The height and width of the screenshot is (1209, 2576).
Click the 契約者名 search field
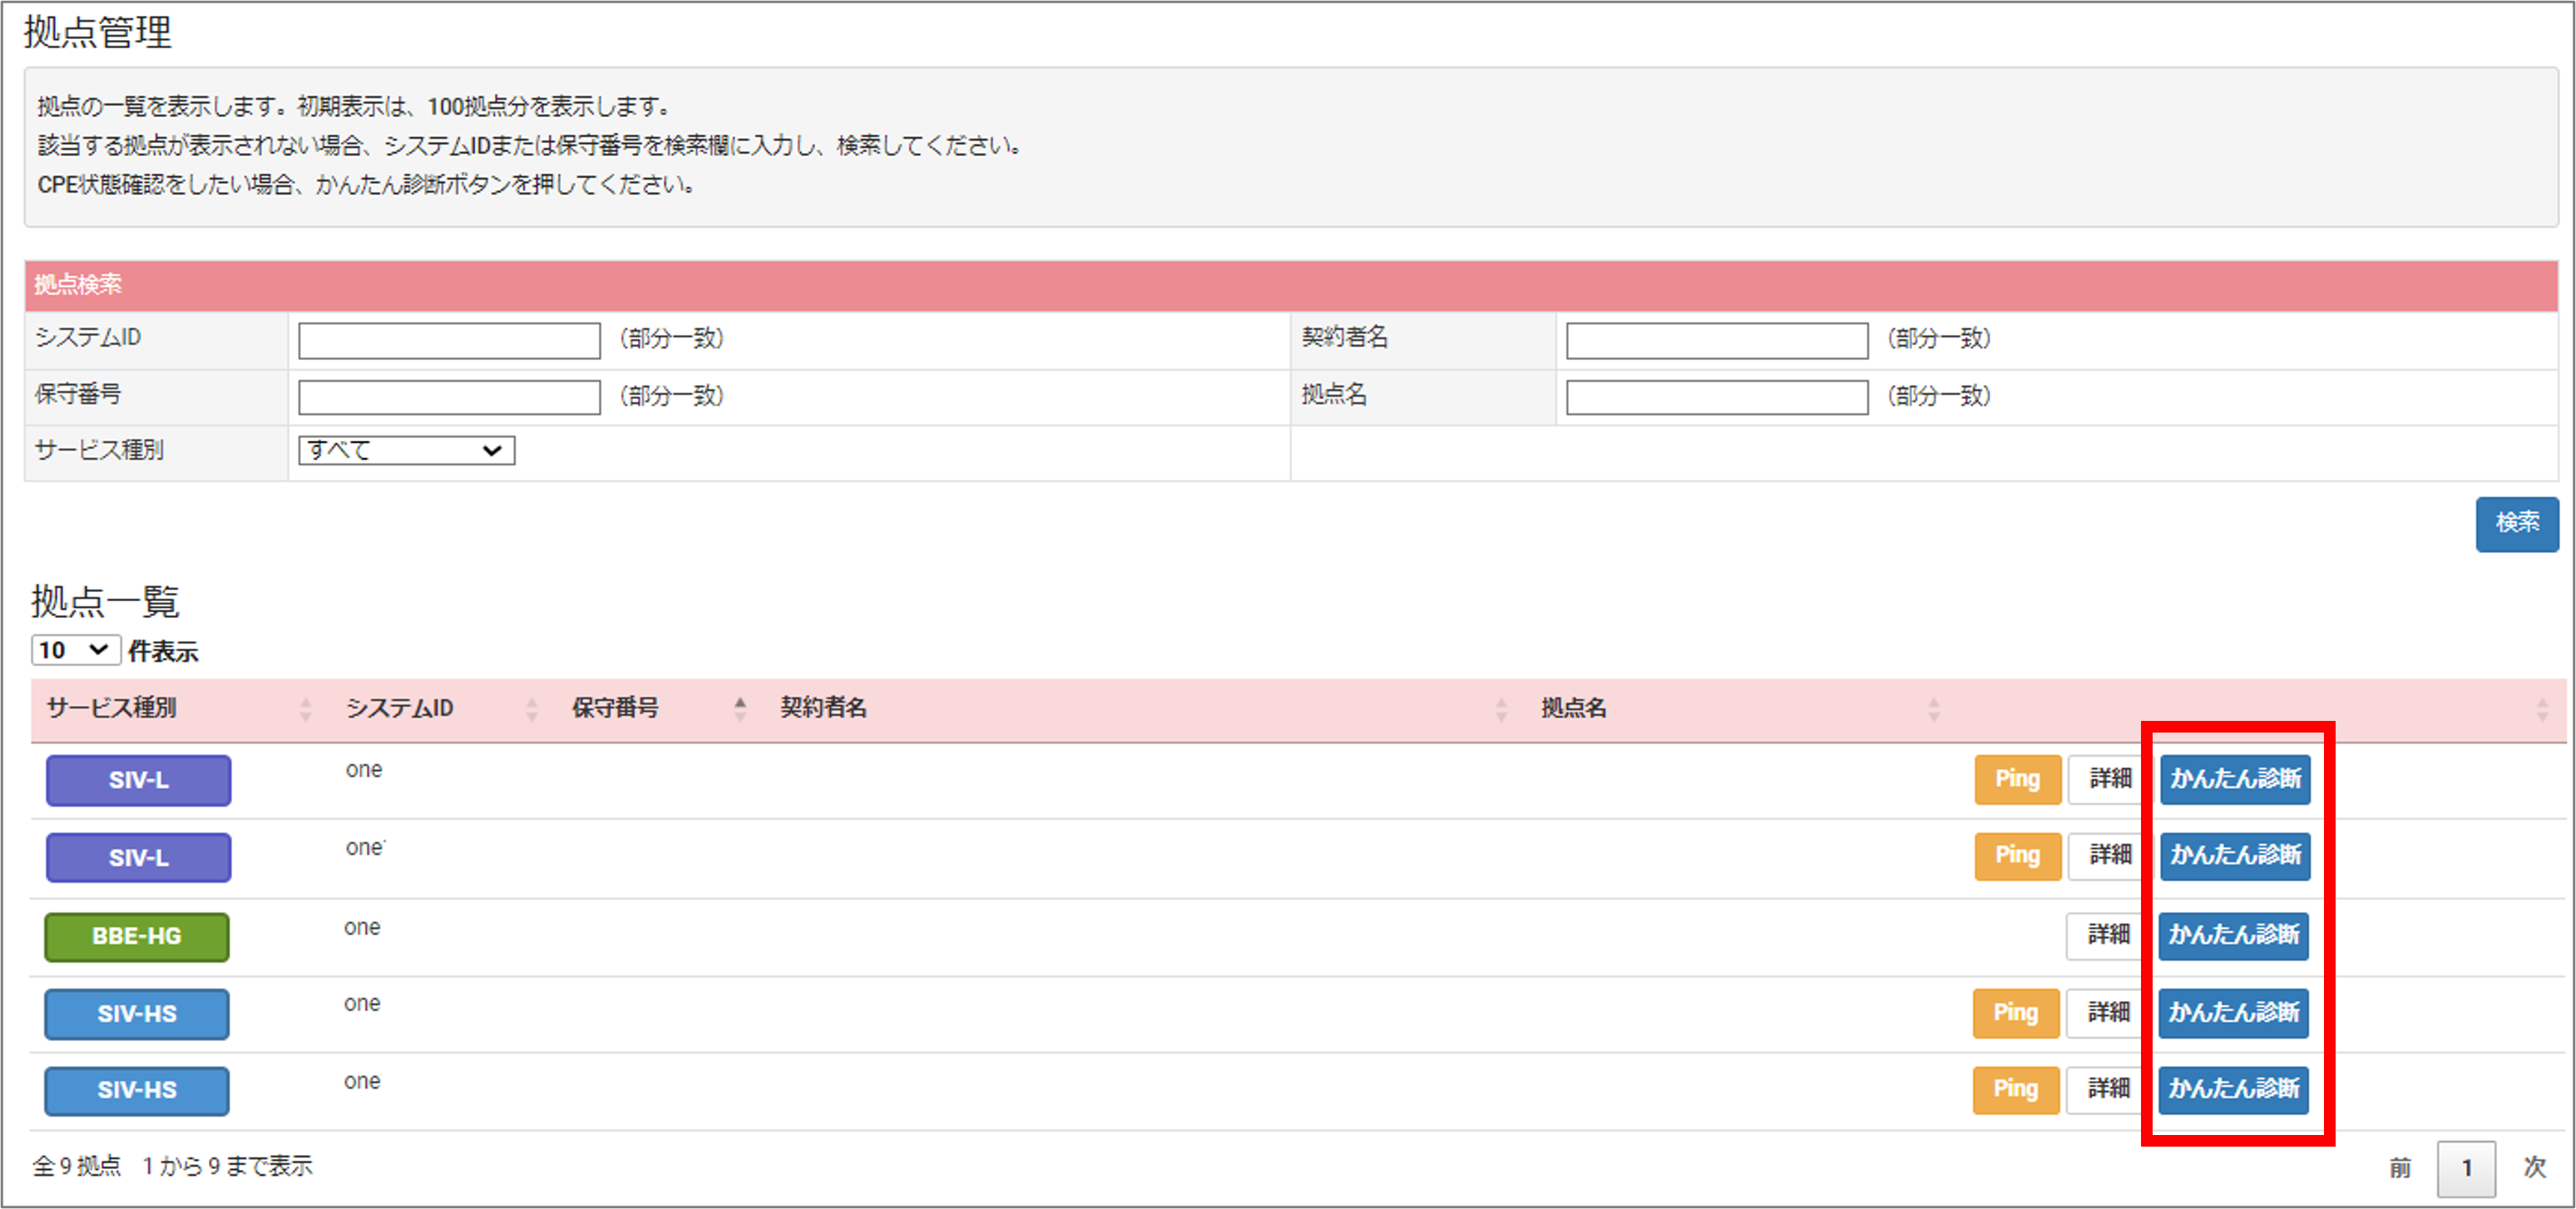tap(1716, 340)
